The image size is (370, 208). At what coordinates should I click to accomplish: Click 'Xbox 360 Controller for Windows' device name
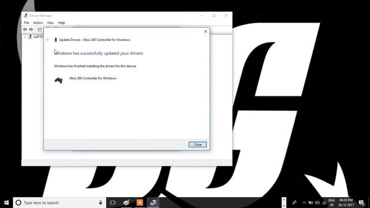(92, 79)
